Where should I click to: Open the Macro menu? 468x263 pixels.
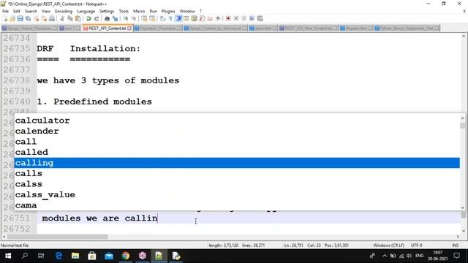coord(139,11)
